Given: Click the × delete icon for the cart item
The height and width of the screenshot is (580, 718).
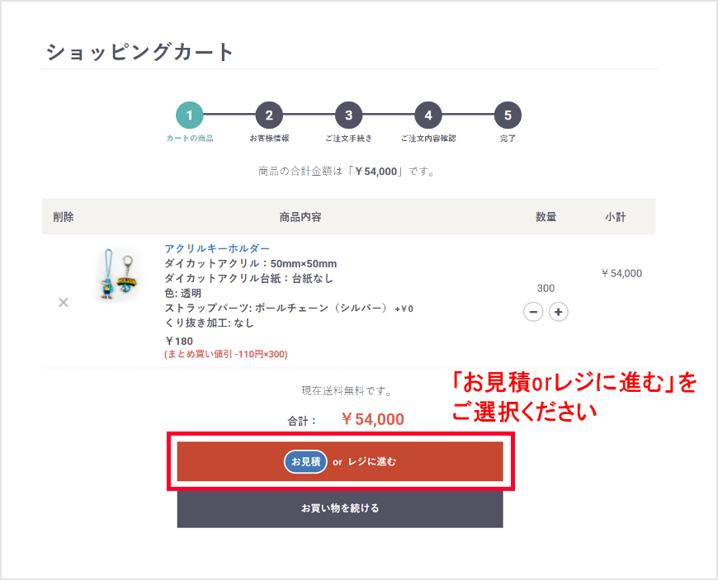Looking at the screenshot, I should pyautogui.click(x=63, y=303).
